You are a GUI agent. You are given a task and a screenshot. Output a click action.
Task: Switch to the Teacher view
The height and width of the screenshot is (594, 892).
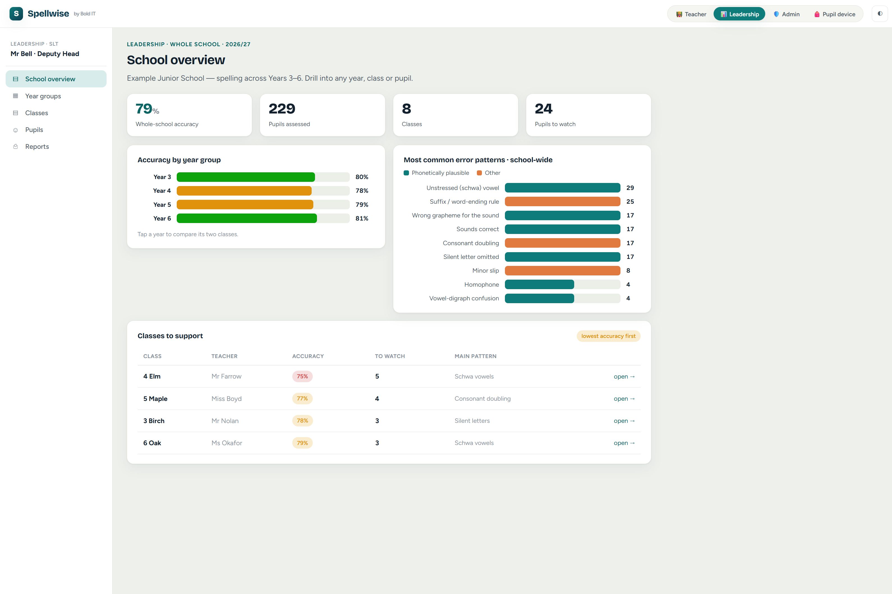[691, 14]
